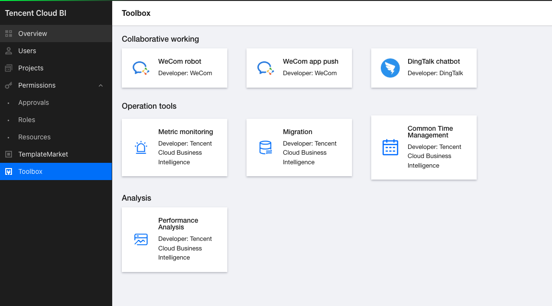Select Approvals under Permissions
Screen dimensions: 552x306
point(34,102)
